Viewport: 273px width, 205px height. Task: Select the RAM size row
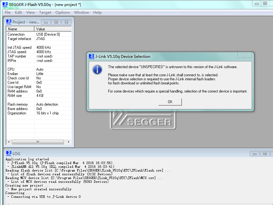[x=39, y=96]
